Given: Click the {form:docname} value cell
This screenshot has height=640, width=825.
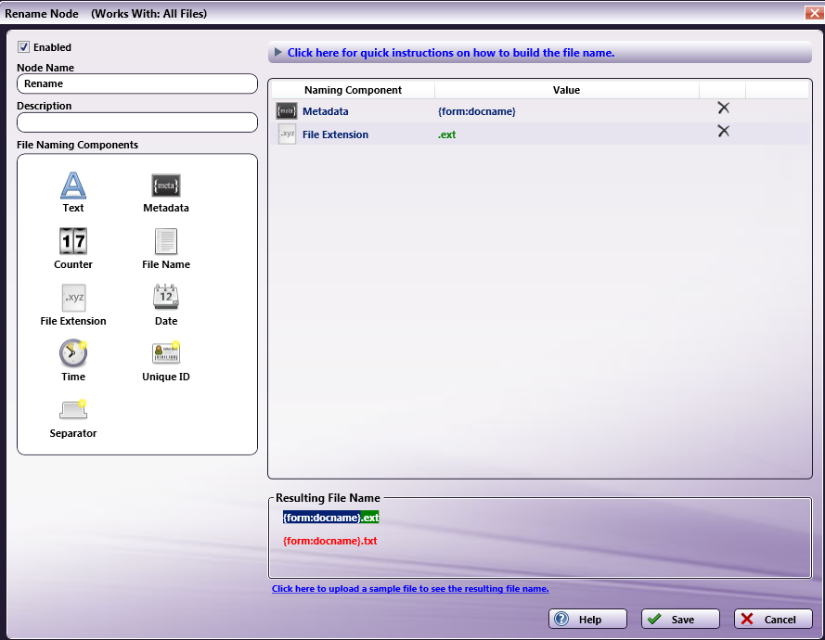Looking at the screenshot, I should click(477, 111).
